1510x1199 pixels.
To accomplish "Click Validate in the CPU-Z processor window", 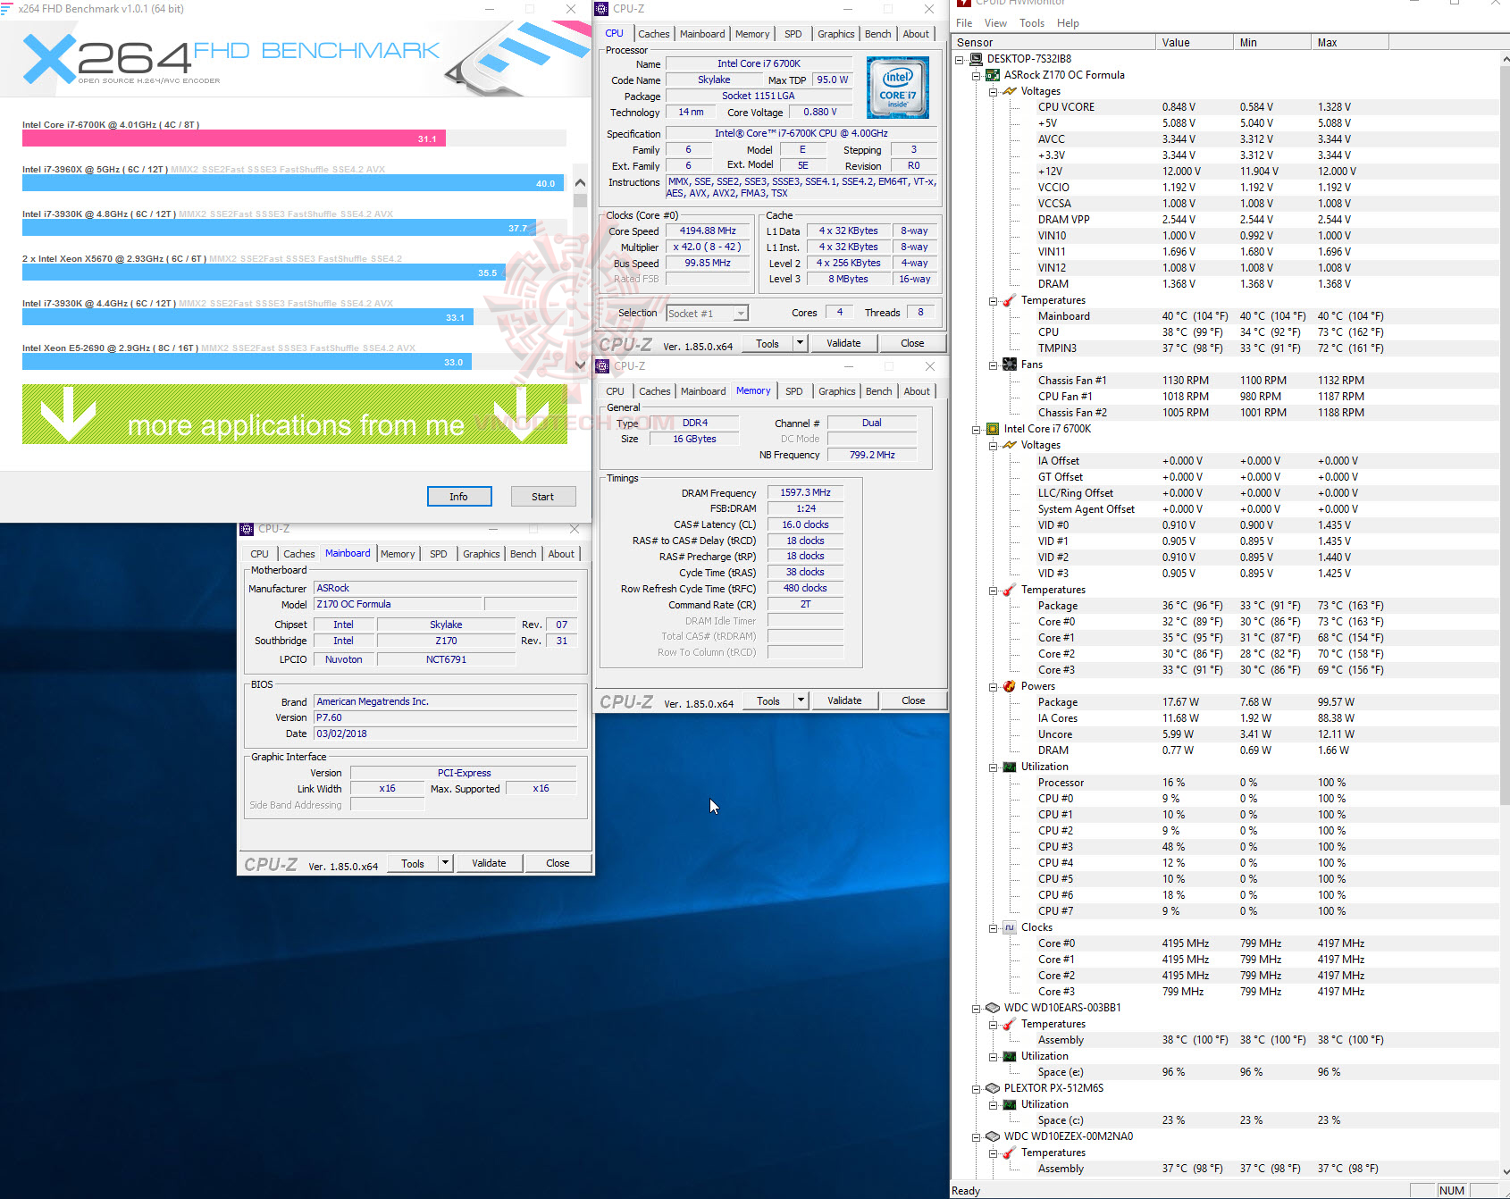I will [843, 343].
